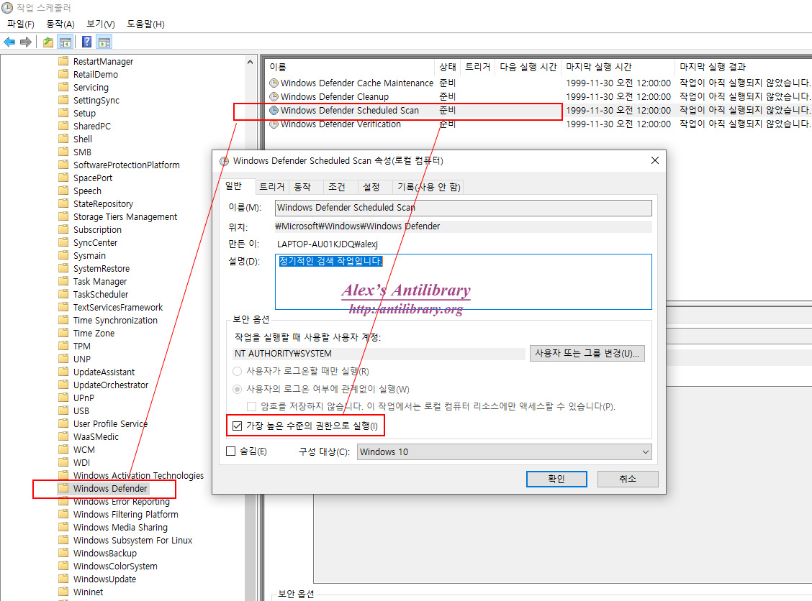Viewport: 812px width, 601px height.
Task: Click the Forward arrow toolbar icon
Action: pos(25,42)
